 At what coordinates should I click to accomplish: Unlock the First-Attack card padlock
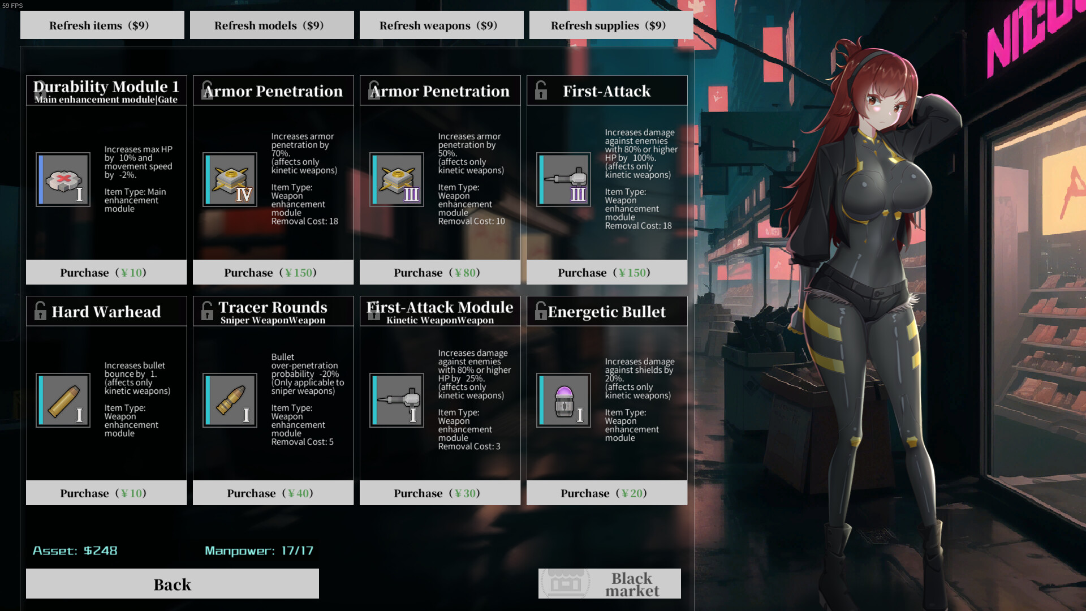[542, 91]
